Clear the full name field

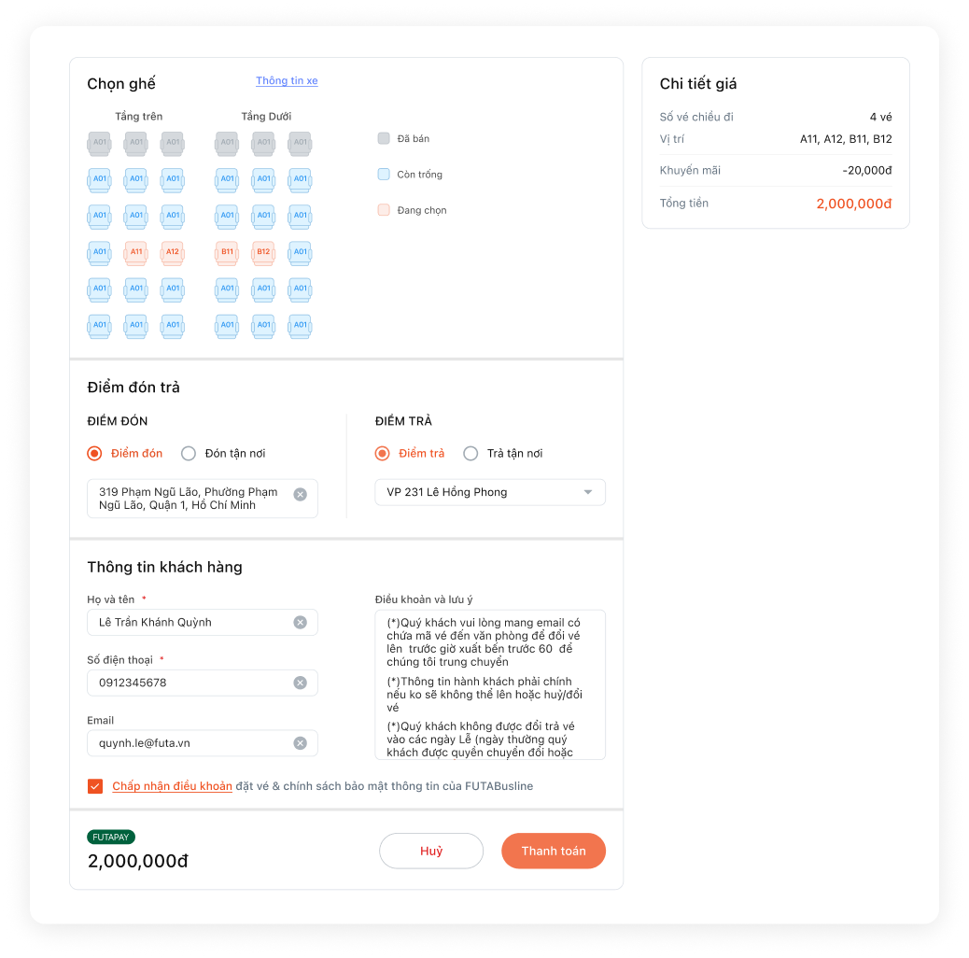coord(300,623)
